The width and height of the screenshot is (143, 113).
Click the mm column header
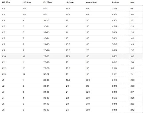click(x=132, y=2)
